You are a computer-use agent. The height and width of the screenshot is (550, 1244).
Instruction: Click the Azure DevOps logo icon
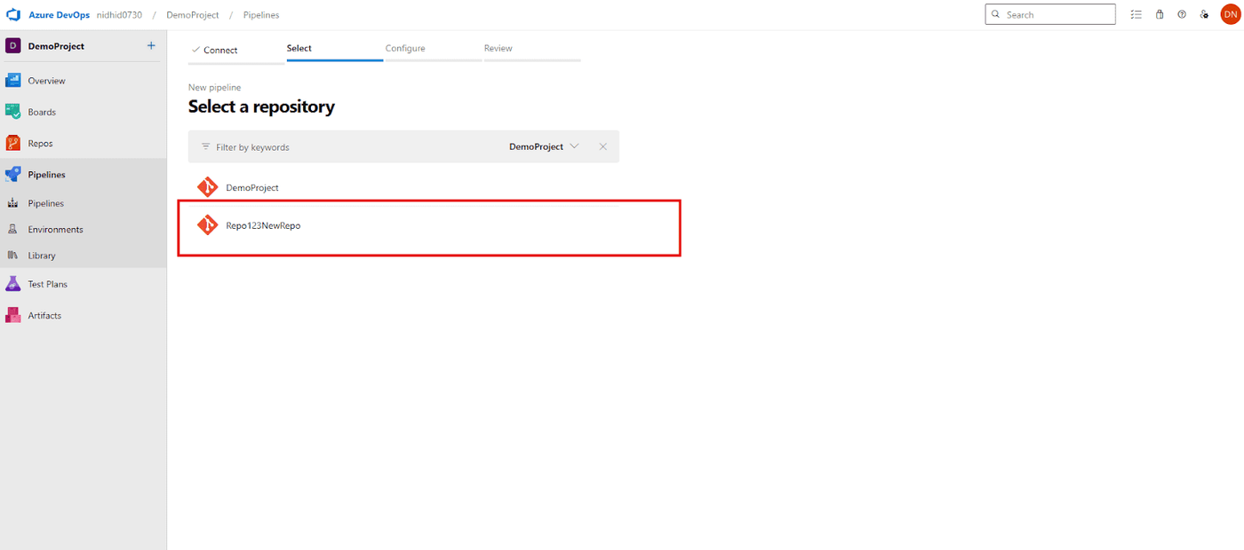(13, 15)
